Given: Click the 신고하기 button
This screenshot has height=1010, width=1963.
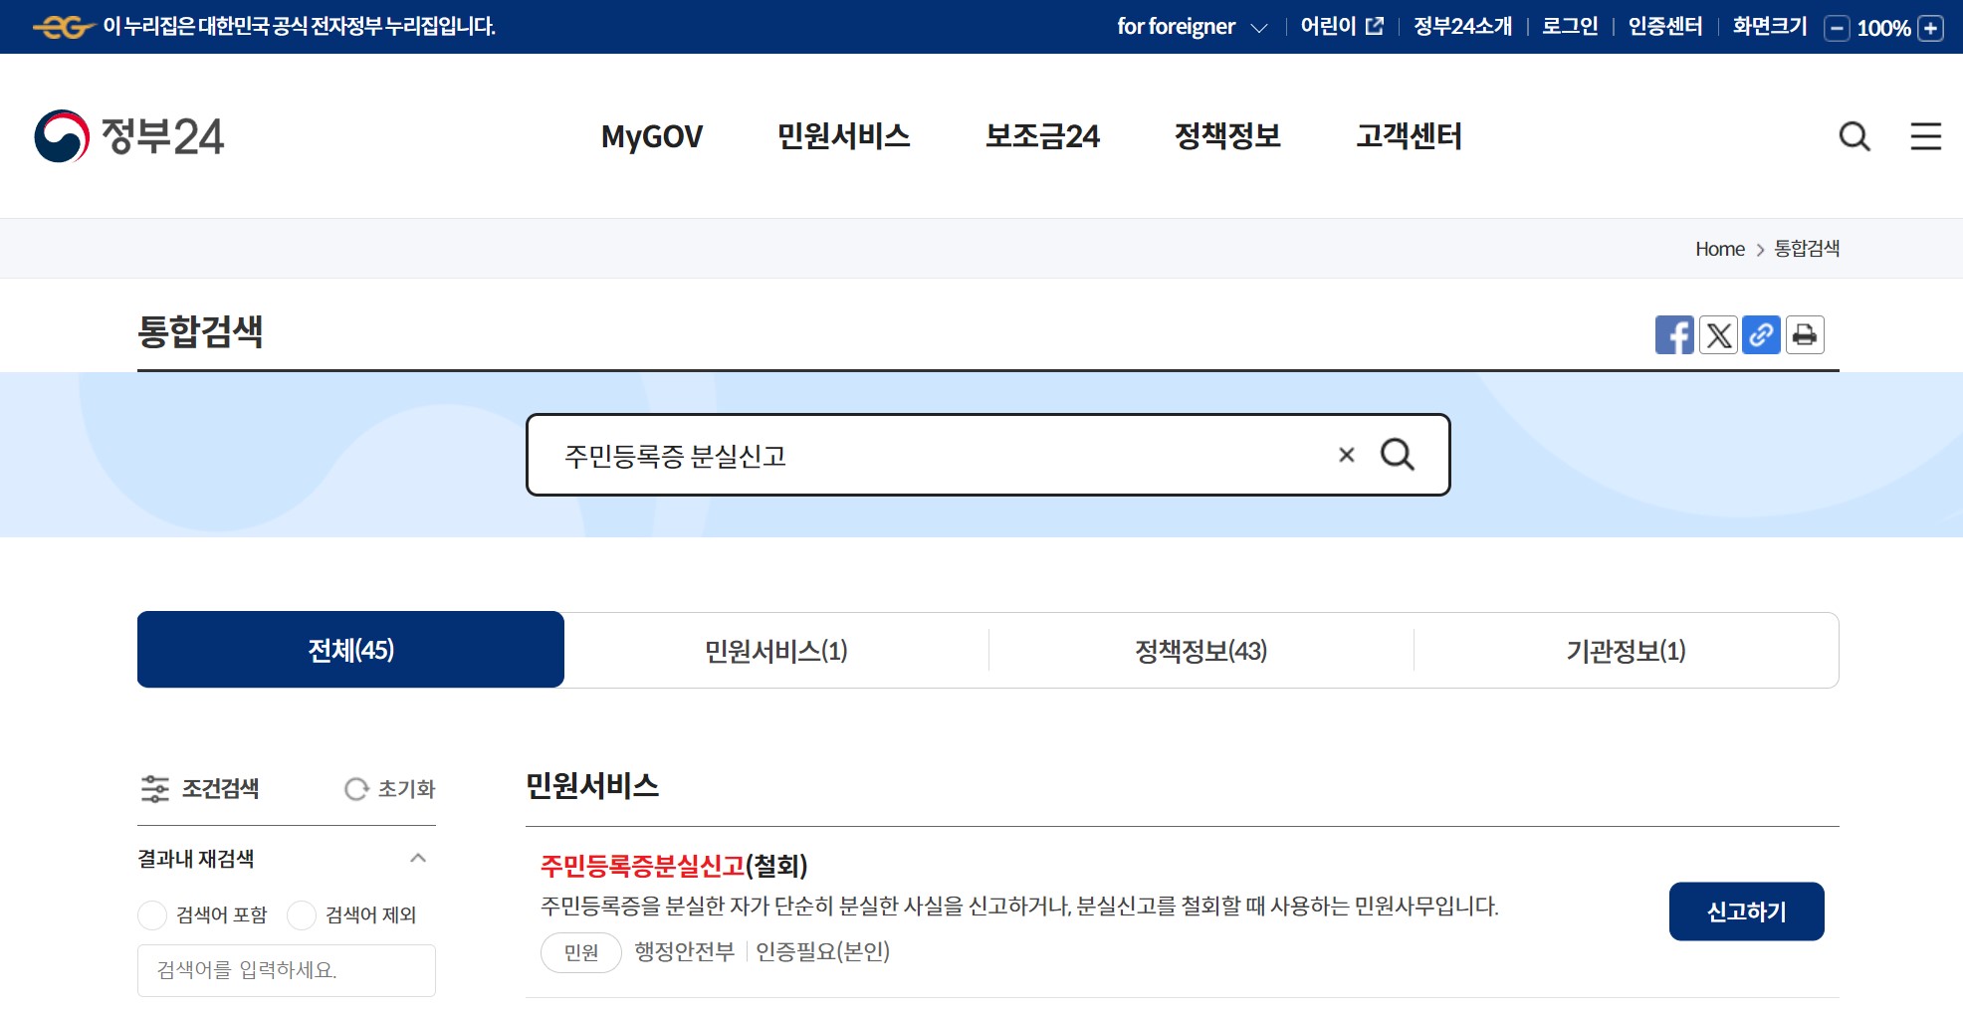Looking at the screenshot, I should pos(1746,910).
